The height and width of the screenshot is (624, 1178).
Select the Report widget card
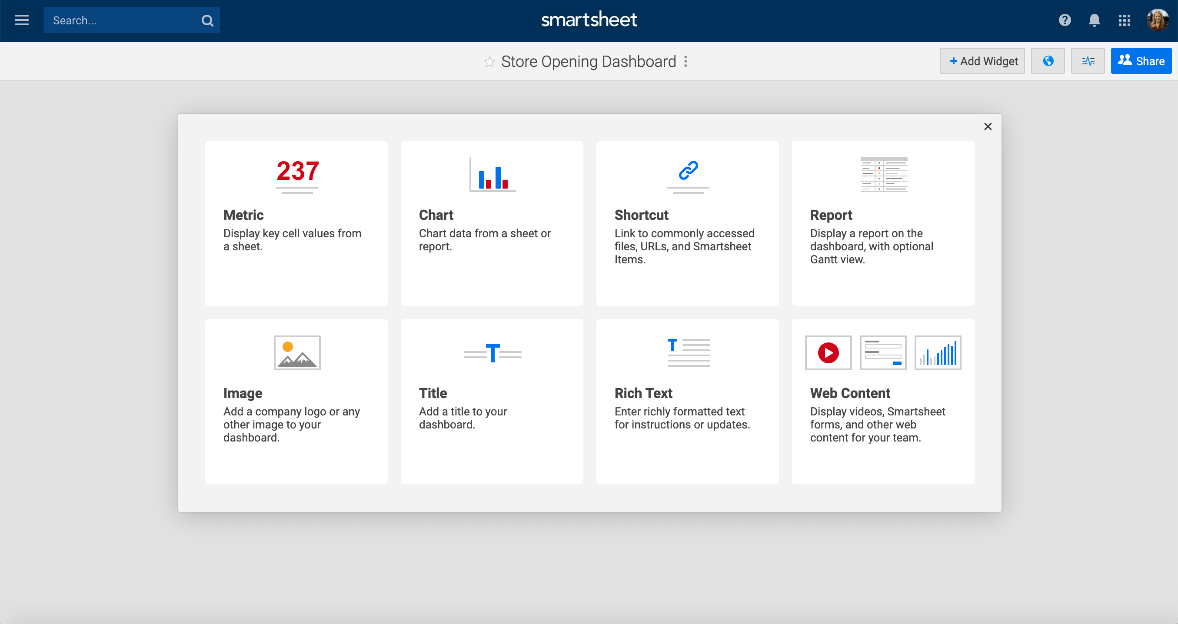pos(882,223)
